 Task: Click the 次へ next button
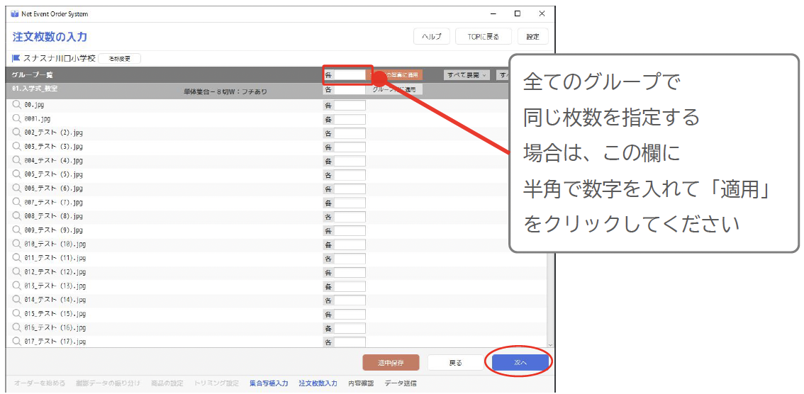click(520, 363)
